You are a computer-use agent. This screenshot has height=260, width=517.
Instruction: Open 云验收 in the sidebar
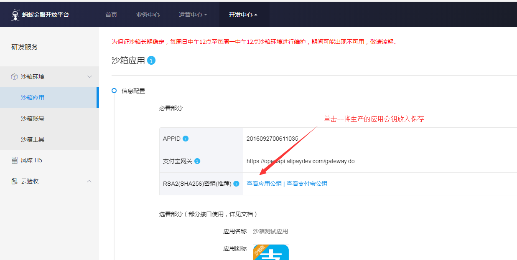49,181
